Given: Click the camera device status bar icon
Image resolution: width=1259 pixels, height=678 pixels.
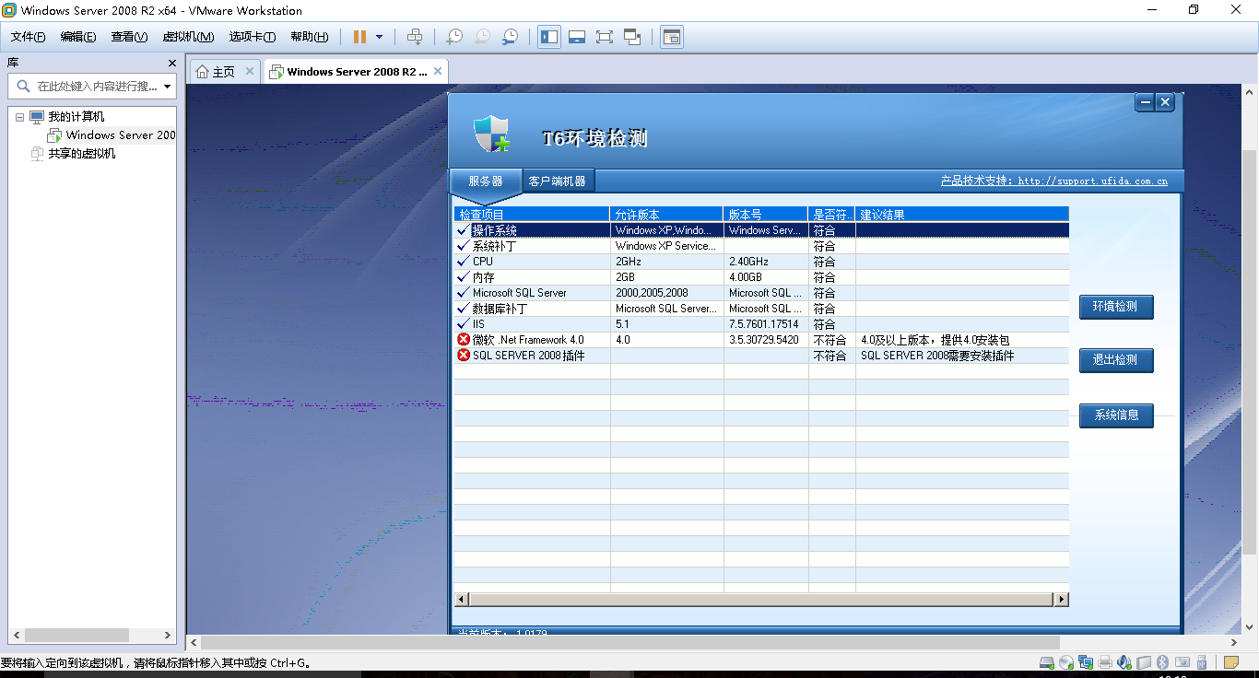Looking at the screenshot, I should tap(1183, 662).
